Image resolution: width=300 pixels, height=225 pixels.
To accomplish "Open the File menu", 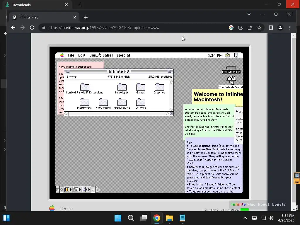I will point(71,55).
